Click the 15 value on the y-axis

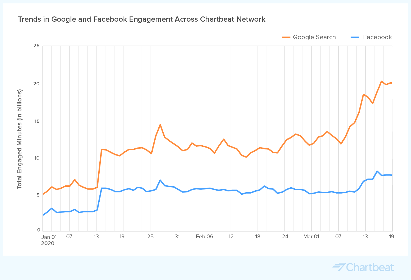(37, 121)
